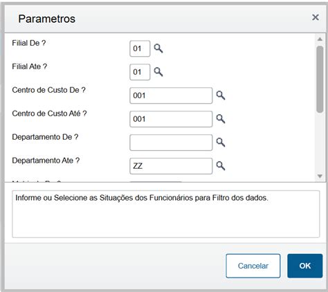
Task: Click the Filial De input box
Action: pos(140,48)
